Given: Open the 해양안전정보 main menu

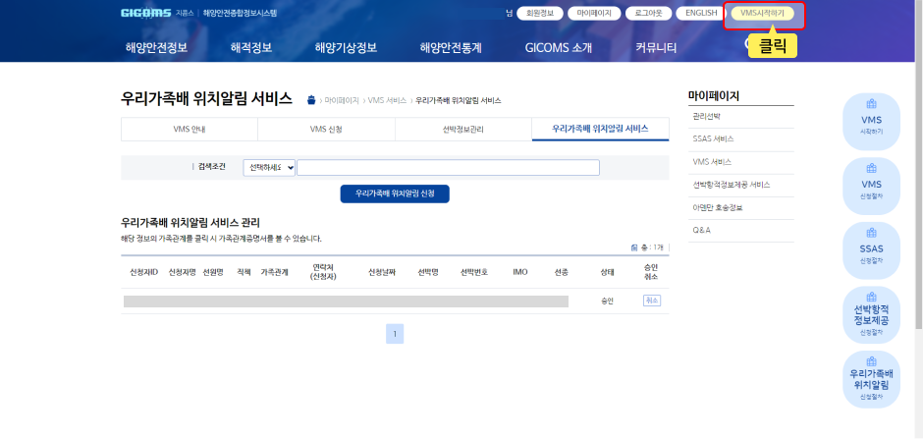Looking at the screenshot, I should pos(156,47).
